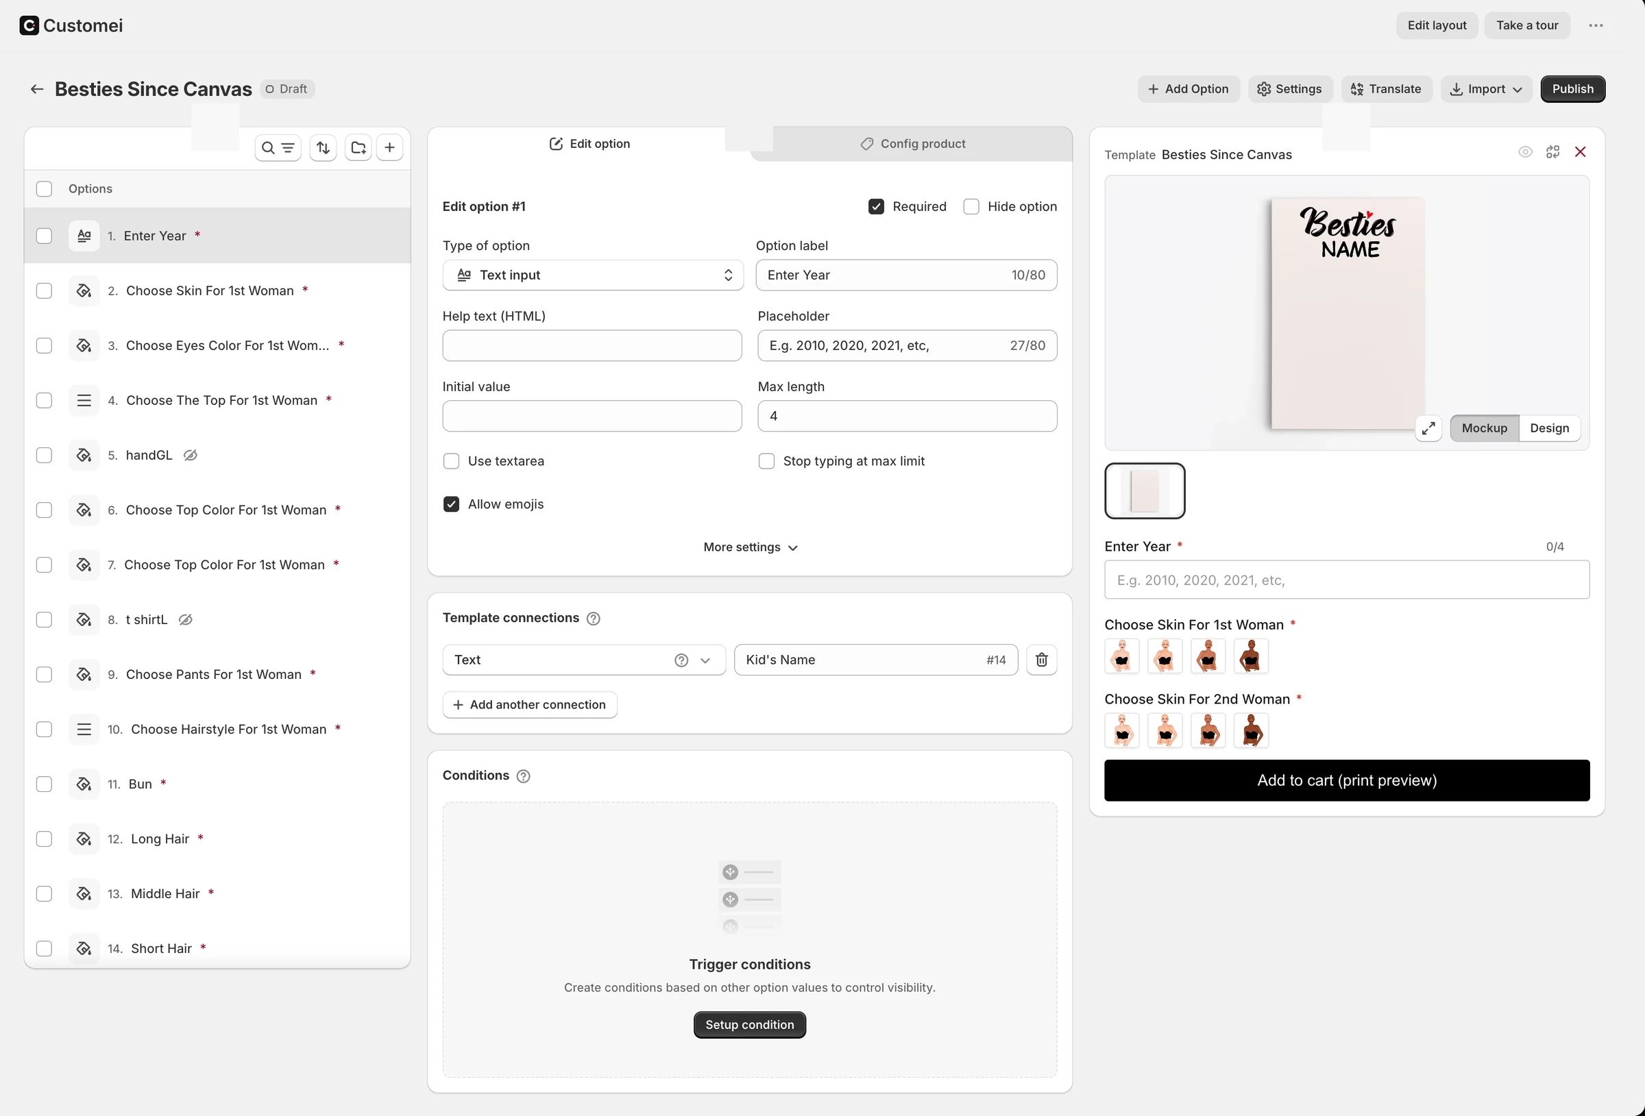This screenshot has width=1645, height=1116.
Task: Click the image swatch icon for Bun option
Action: point(84,784)
